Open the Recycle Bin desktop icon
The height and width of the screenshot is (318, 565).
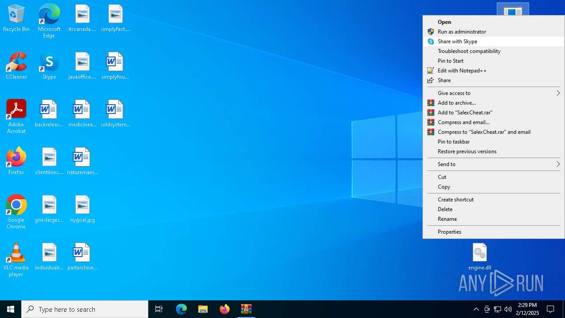16,18
